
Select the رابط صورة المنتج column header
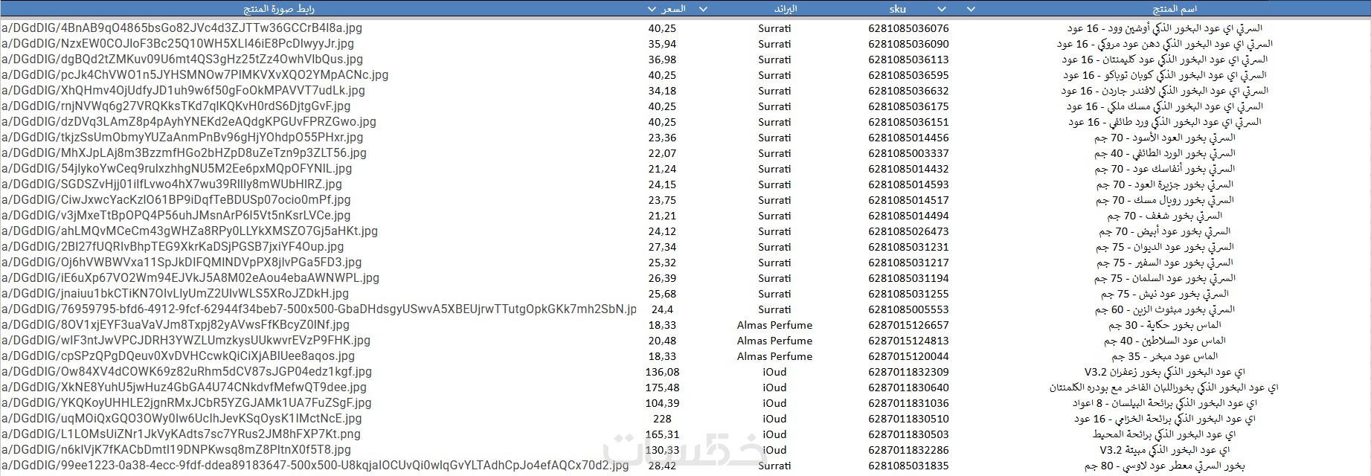point(279,9)
